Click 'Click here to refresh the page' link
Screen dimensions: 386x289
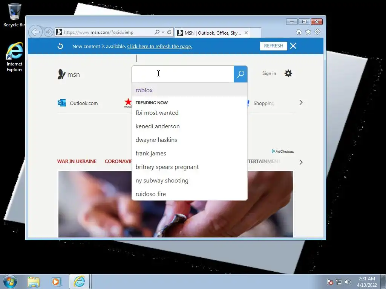(159, 46)
